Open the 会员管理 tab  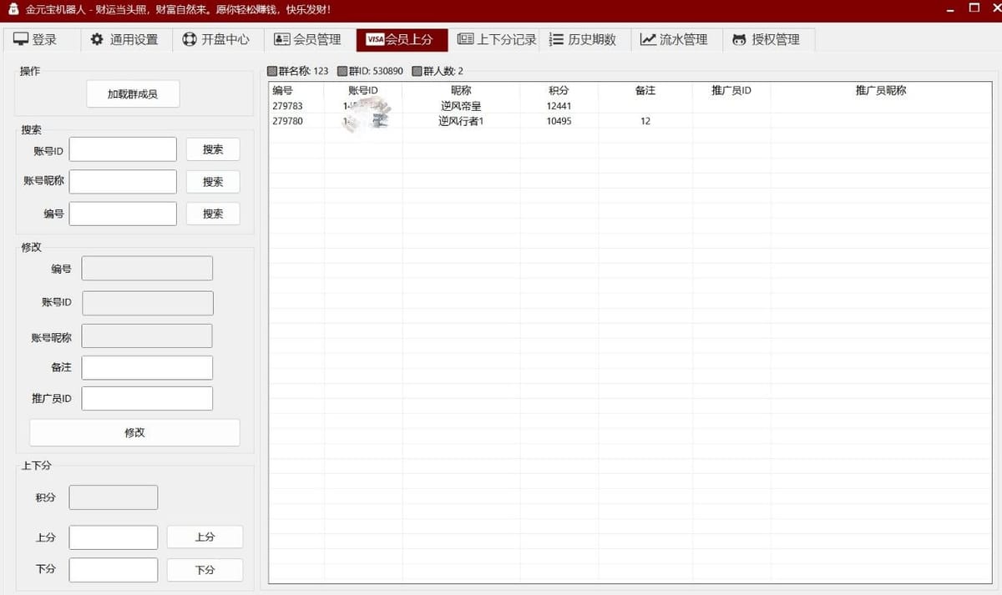pos(308,39)
